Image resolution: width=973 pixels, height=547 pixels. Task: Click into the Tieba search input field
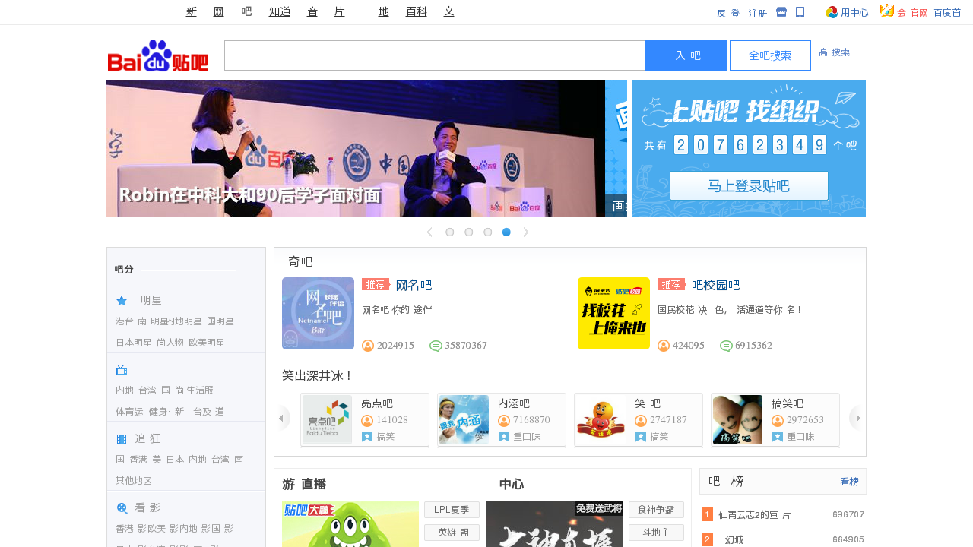tap(435, 55)
